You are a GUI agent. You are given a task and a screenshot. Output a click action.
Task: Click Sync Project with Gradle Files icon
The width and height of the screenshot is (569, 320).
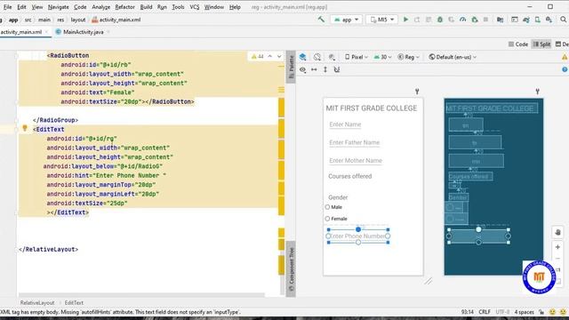526,20
